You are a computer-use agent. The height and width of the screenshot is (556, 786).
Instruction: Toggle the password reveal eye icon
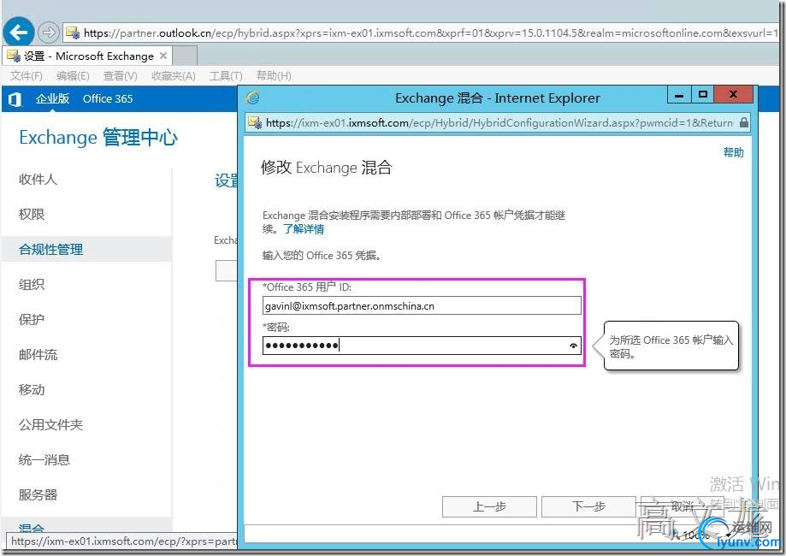coord(573,346)
